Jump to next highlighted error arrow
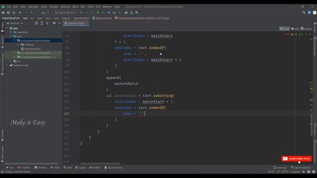The height and width of the screenshot is (178, 317). point(311,34)
